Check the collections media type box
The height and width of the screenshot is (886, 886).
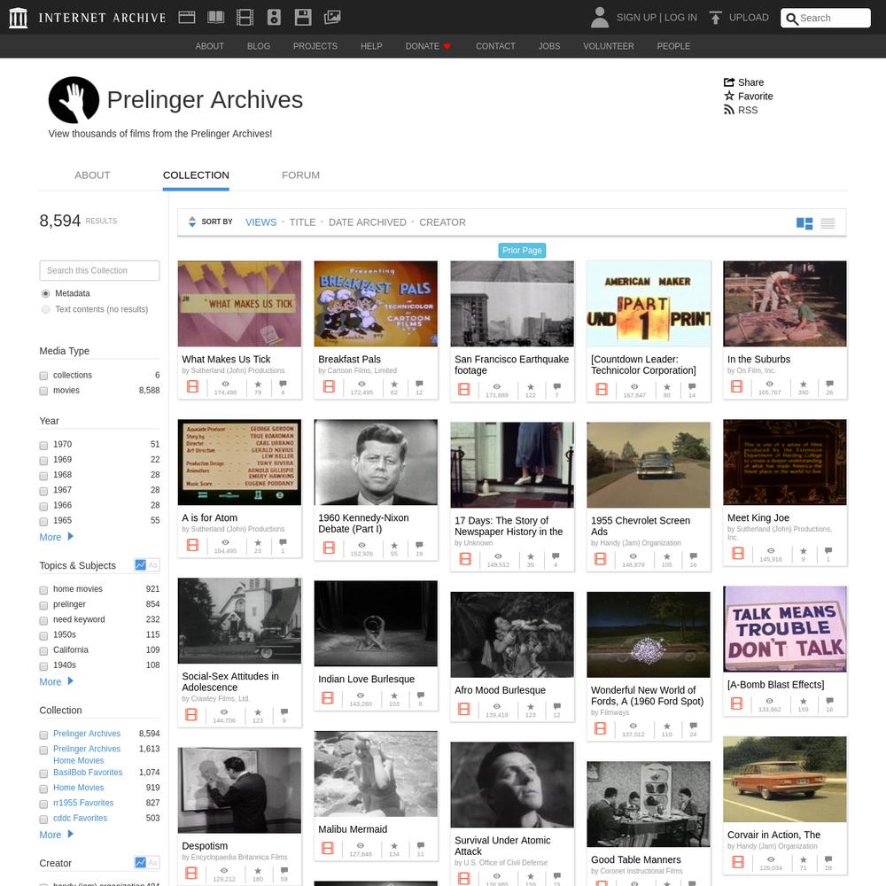[43, 376]
